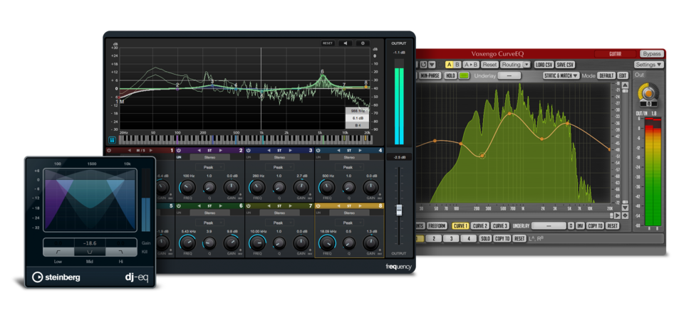The width and height of the screenshot is (684, 315).
Task: Click band 2 previous channel mode arrow
Action: tap(199, 150)
